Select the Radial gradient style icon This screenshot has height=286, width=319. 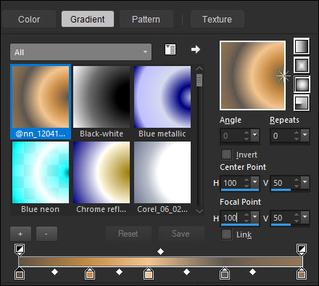point(302,102)
